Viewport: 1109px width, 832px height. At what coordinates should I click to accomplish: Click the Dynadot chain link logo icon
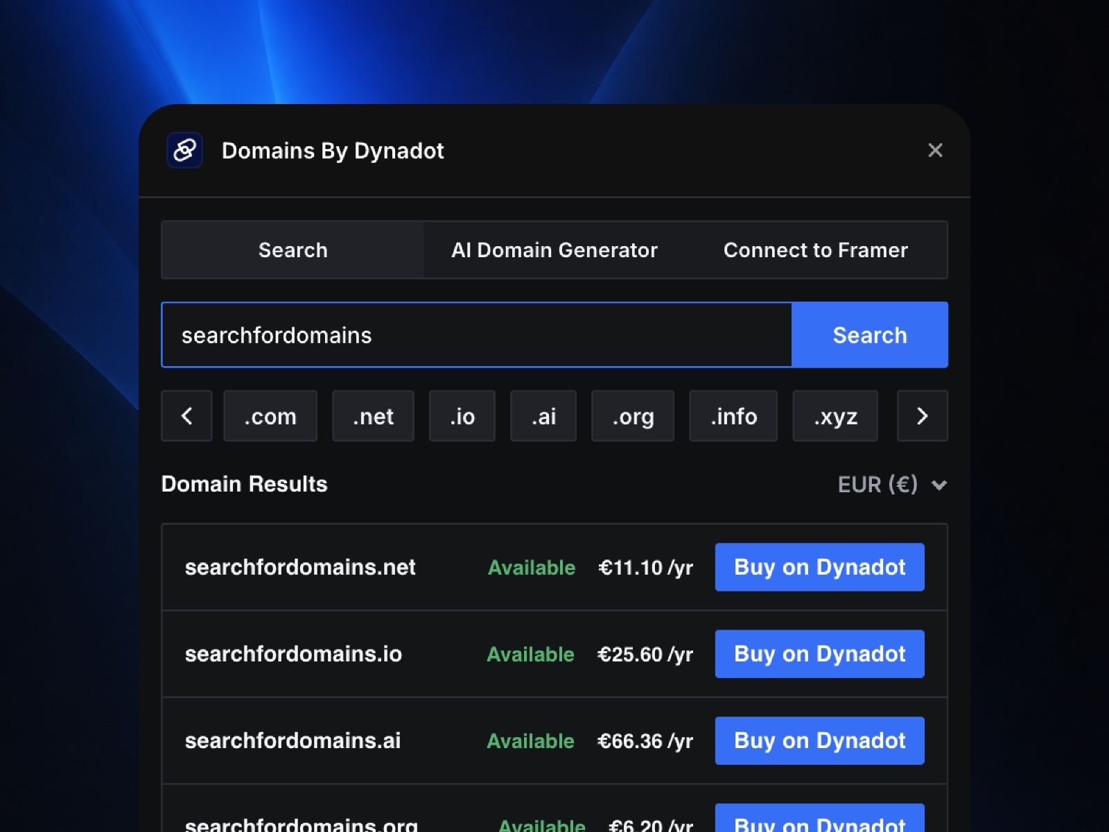(184, 150)
